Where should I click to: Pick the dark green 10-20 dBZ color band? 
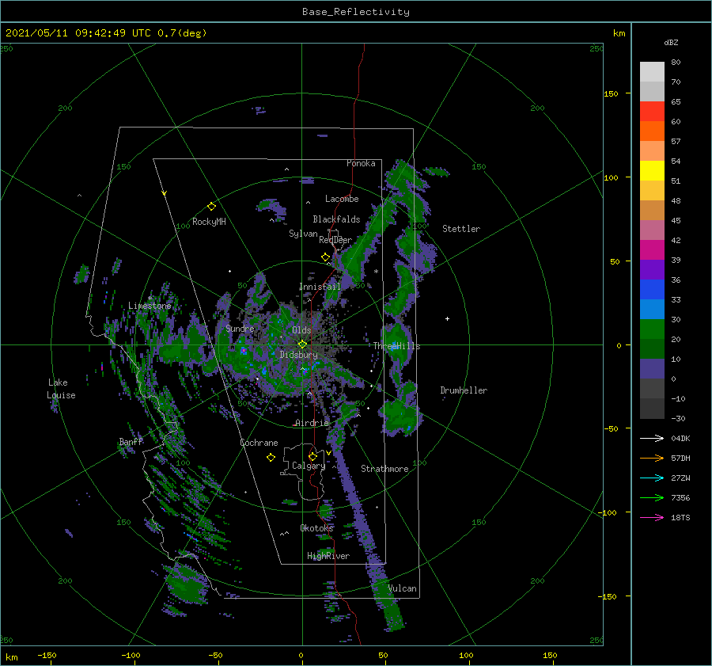[x=652, y=349]
